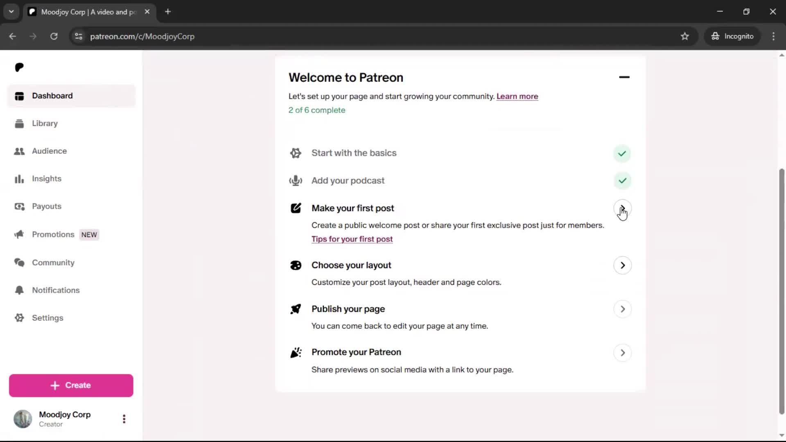Viewport: 786px width, 442px height.
Task: Click the site information icon in address bar
Action: (x=79, y=36)
